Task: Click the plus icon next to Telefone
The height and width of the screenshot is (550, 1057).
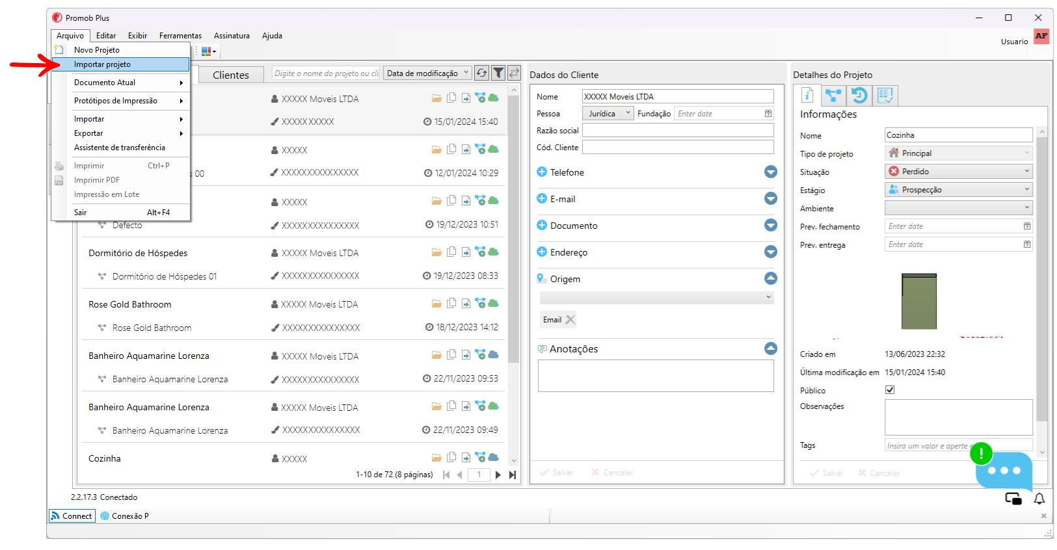Action: [x=542, y=172]
